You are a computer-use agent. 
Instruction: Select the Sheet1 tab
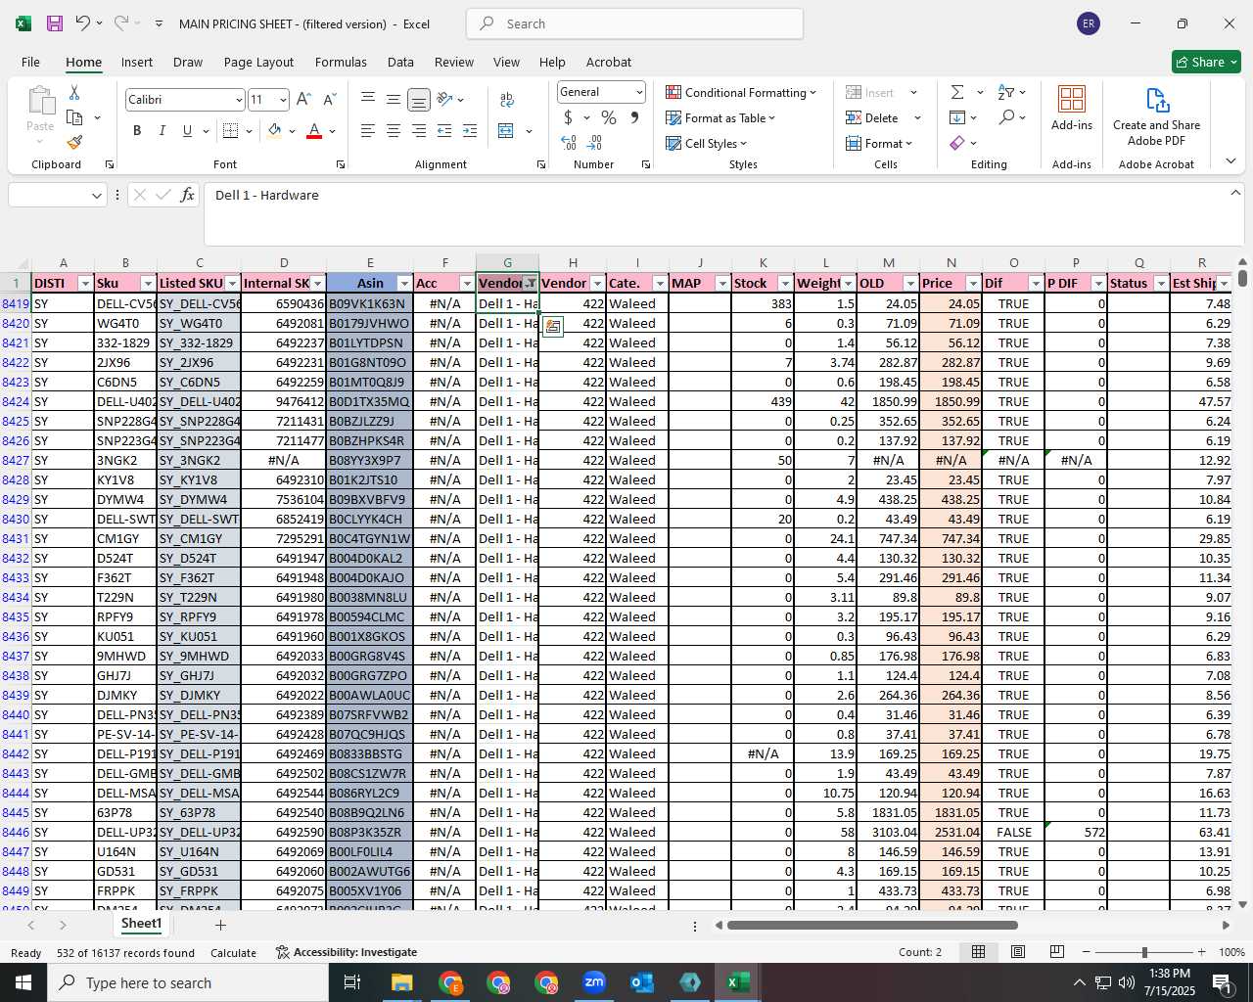141,924
